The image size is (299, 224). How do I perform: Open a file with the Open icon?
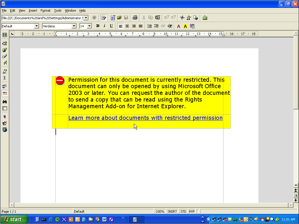pos(119,18)
